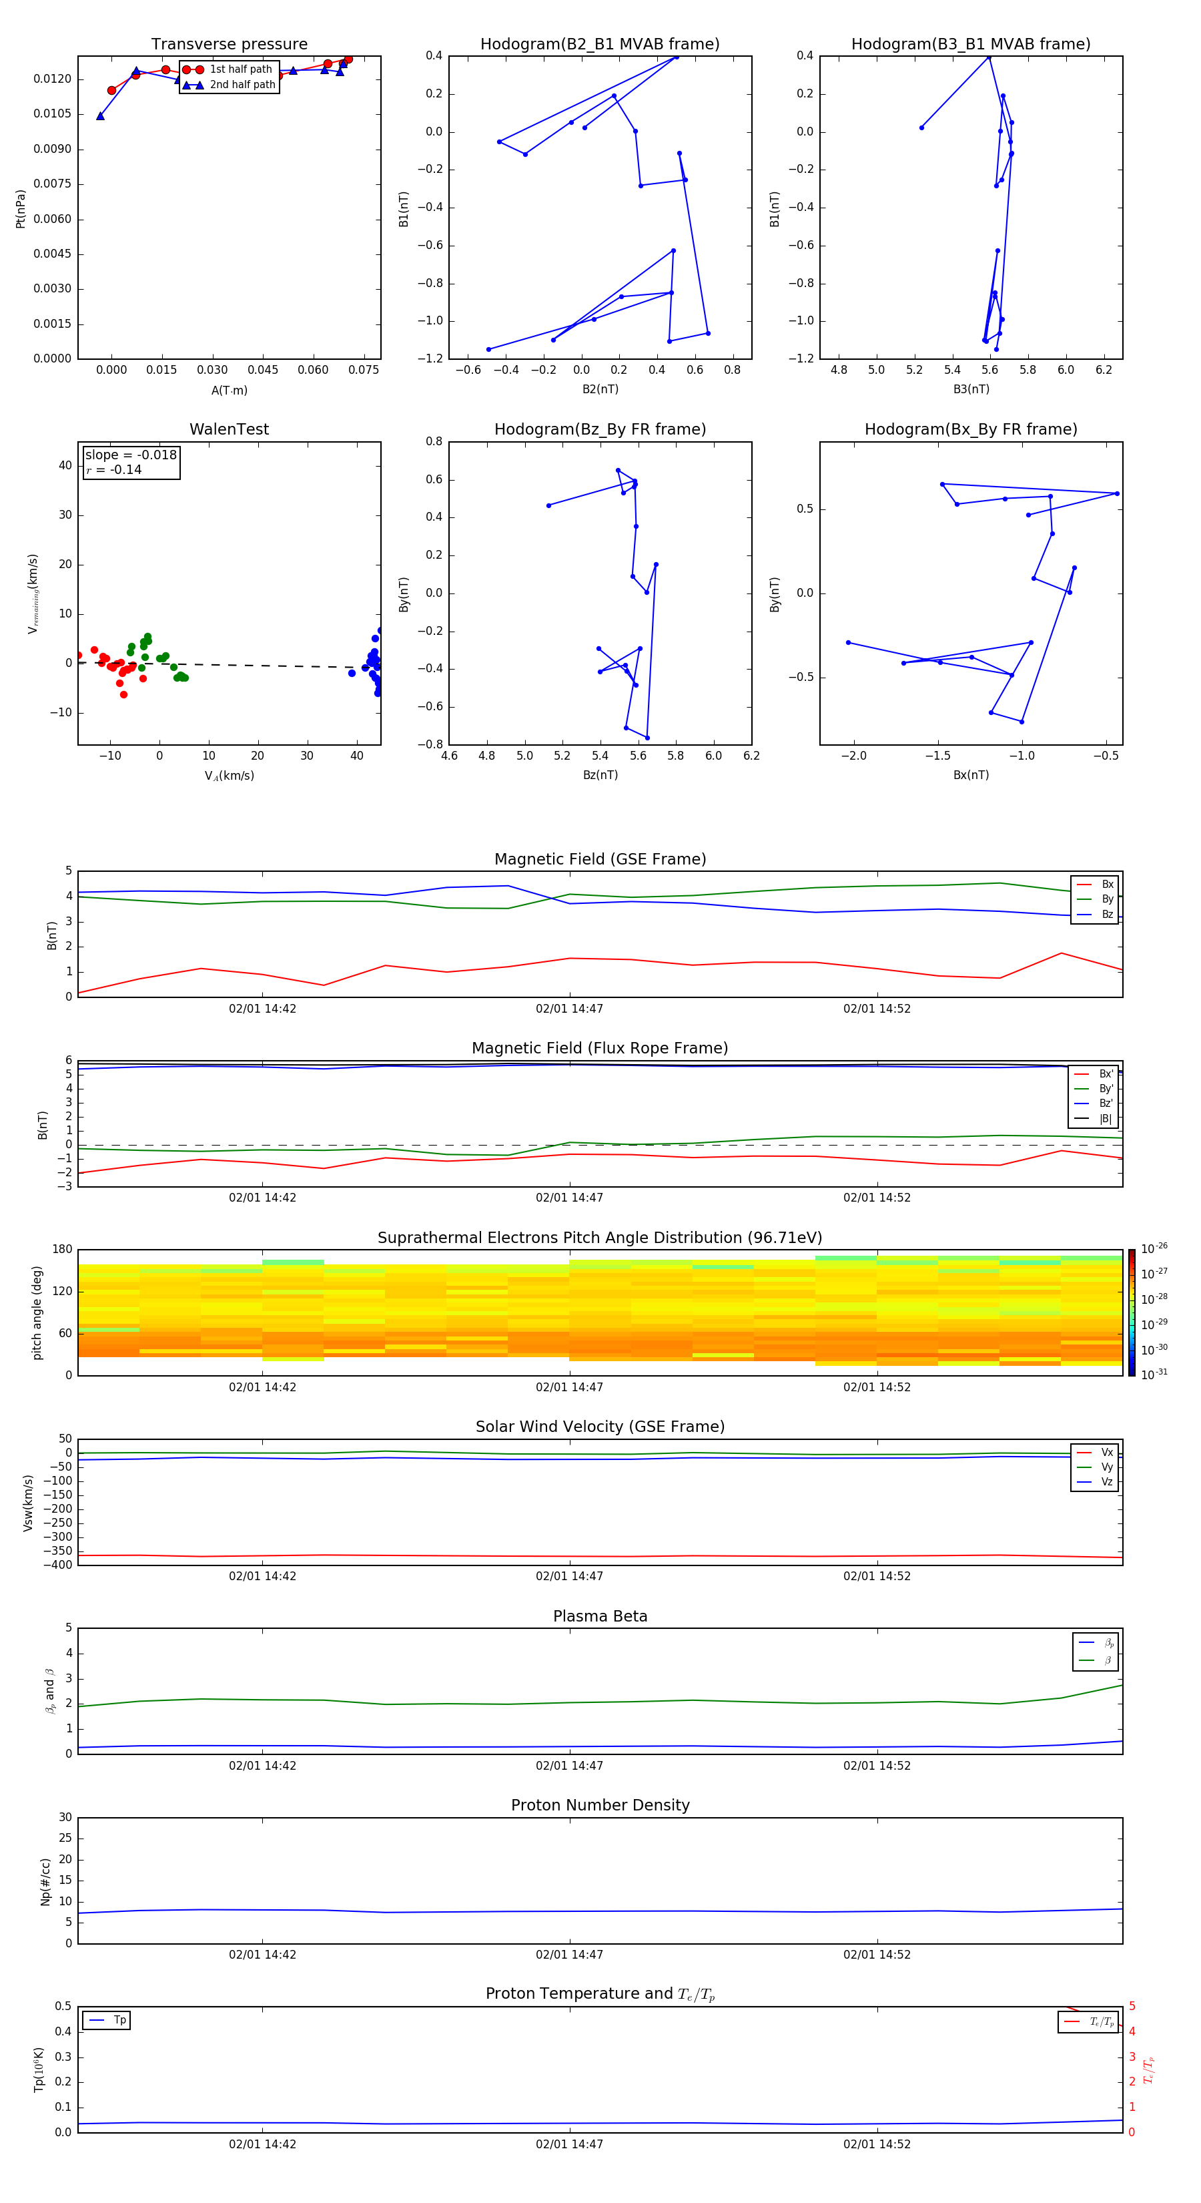Click the "Bz(nT)" x-axis label
The height and width of the screenshot is (2203, 1201).
[600, 776]
